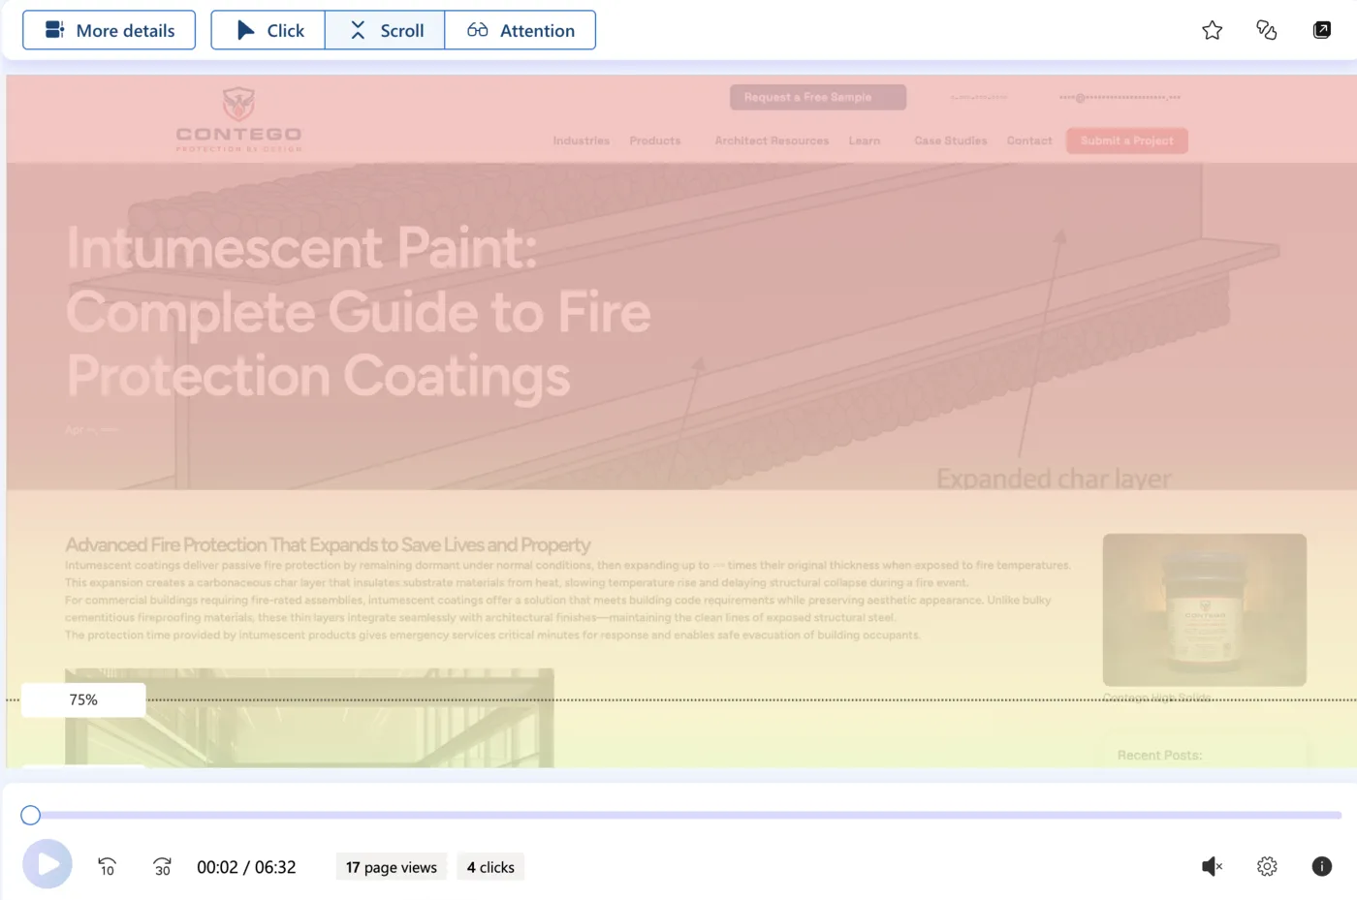This screenshot has width=1357, height=900.
Task: Click the Intumescent Paint page title
Action: [x=359, y=312]
